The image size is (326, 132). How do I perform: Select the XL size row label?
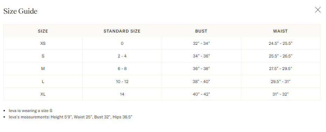click(43, 94)
